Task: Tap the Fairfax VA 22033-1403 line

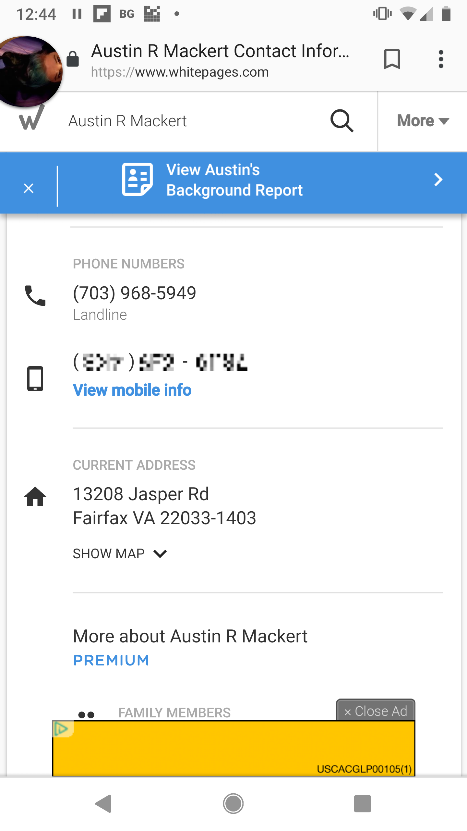Action: 165,518
